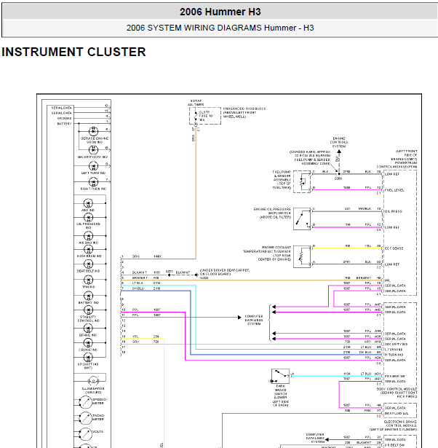Select the Oil Pressure indicator LED symbol
The image size is (438, 448).
click(88, 218)
